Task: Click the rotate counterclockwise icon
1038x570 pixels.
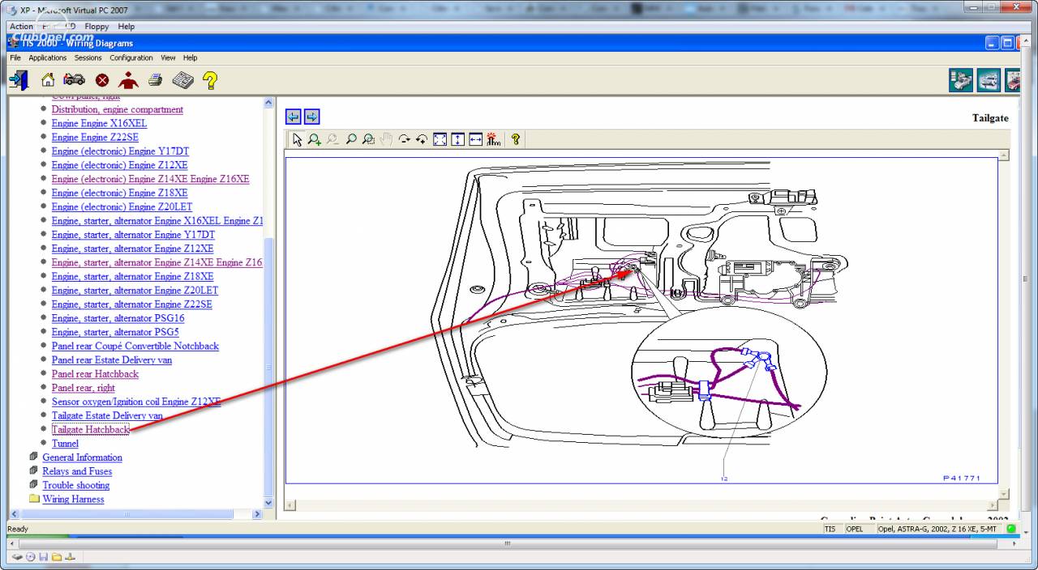Action: [422, 140]
